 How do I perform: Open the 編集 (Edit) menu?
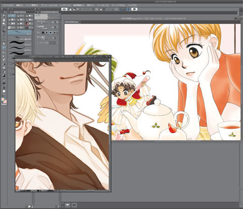tap(19, 6)
